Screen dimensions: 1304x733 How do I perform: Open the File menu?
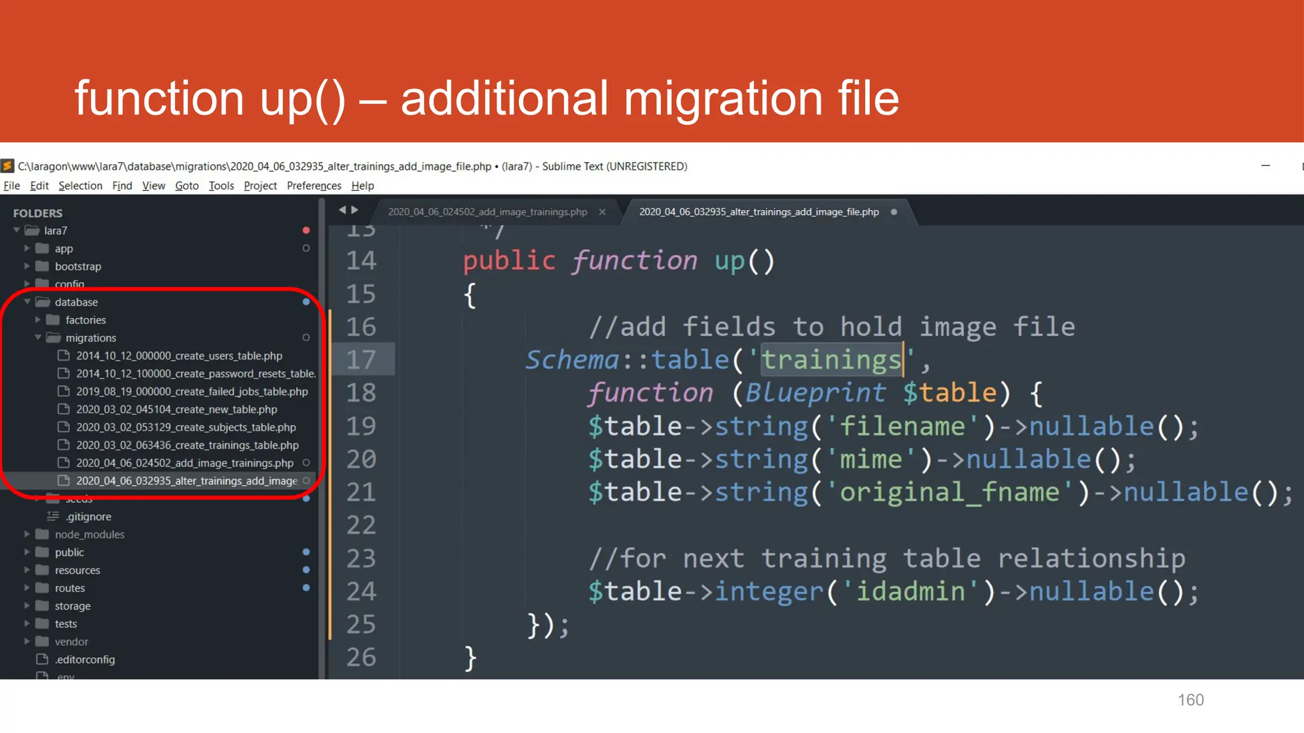pos(11,185)
